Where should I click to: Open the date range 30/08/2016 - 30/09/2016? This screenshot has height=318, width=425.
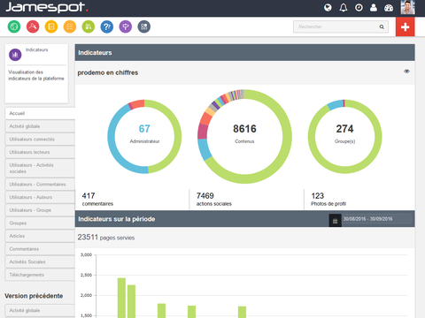376,219
